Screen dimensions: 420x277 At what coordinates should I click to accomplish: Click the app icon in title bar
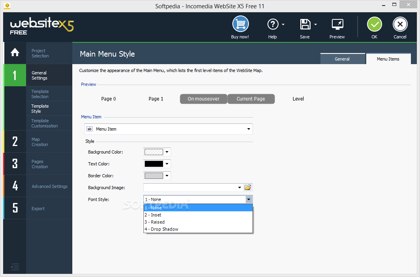[x=7, y=6]
